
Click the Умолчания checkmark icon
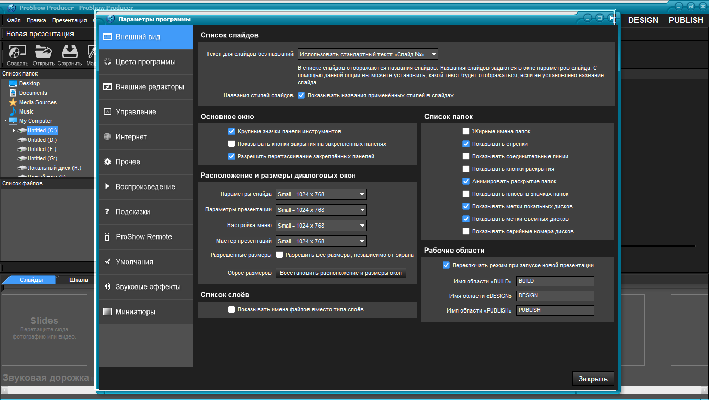point(107,262)
